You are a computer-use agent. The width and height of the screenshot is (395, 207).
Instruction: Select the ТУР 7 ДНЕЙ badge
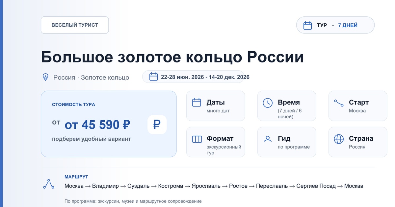click(335, 25)
